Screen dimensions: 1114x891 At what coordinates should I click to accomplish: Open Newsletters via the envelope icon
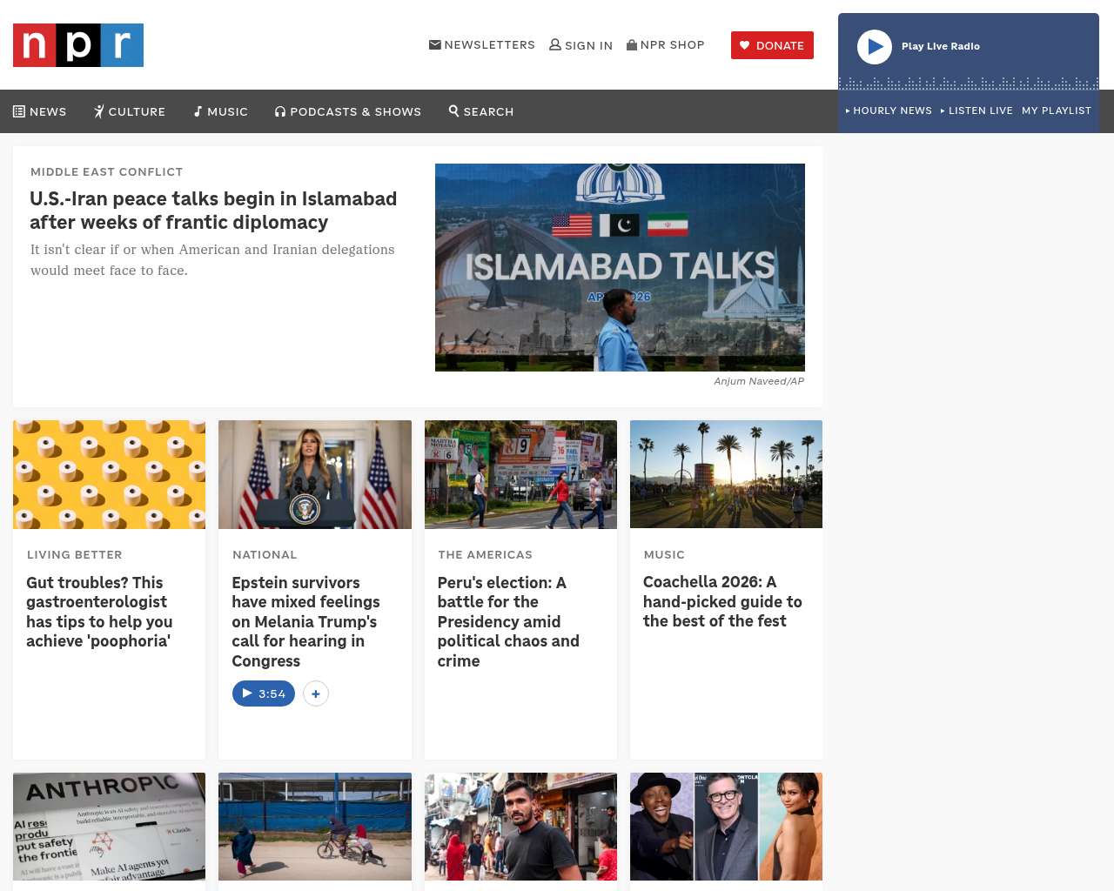(x=435, y=45)
